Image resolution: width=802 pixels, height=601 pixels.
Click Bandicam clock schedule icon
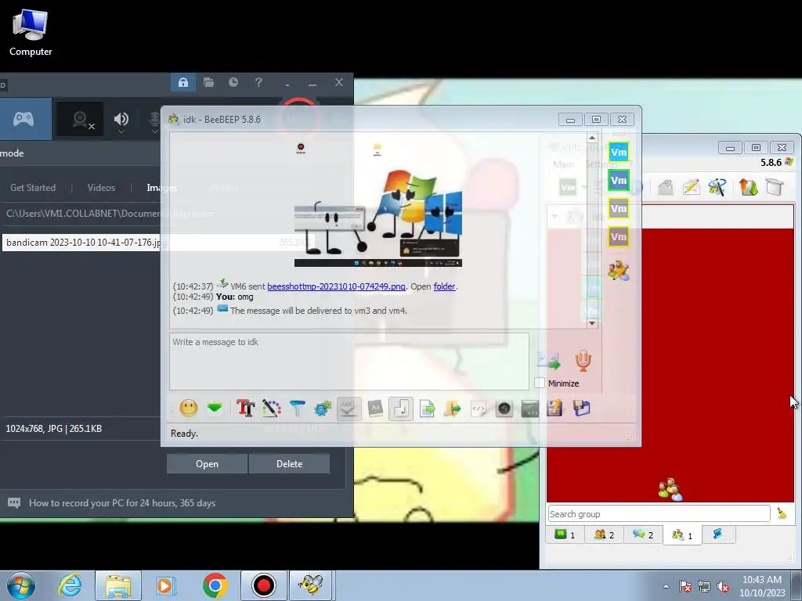click(x=233, y=82)
